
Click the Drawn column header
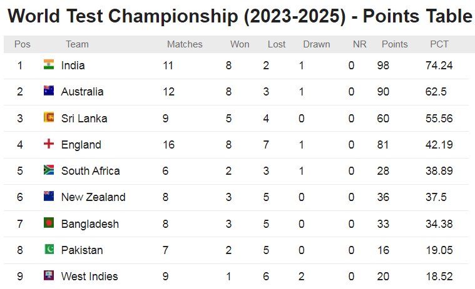pyautogui.click(x=316, y=44)
